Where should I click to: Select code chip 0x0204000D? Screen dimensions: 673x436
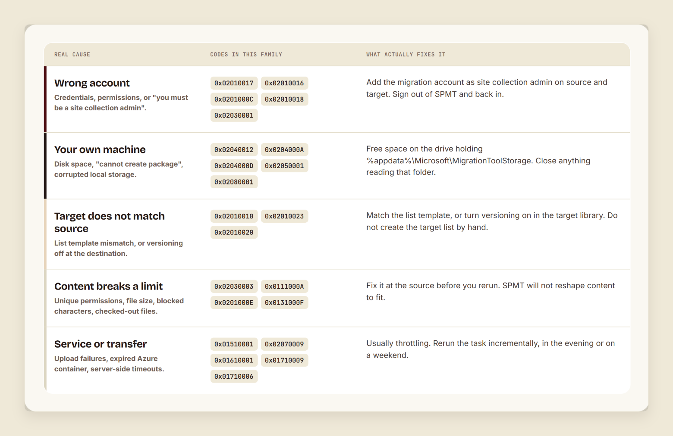pyautogui.click(x=234, y=166)
